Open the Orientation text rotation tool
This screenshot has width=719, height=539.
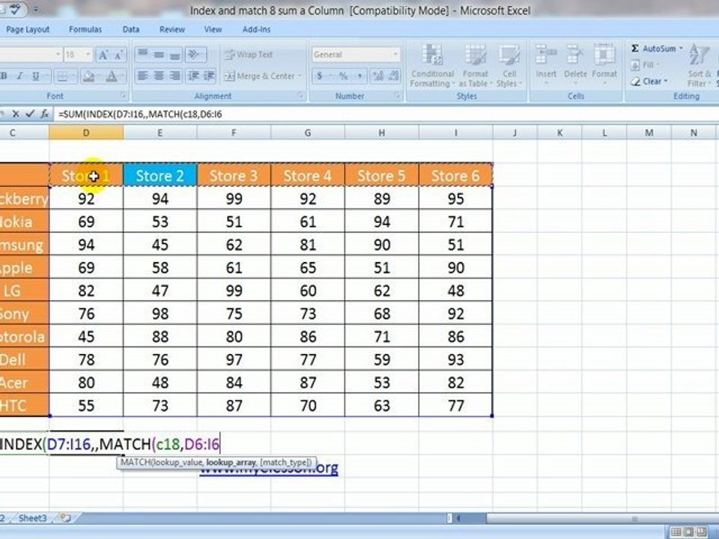click(195, 55)
